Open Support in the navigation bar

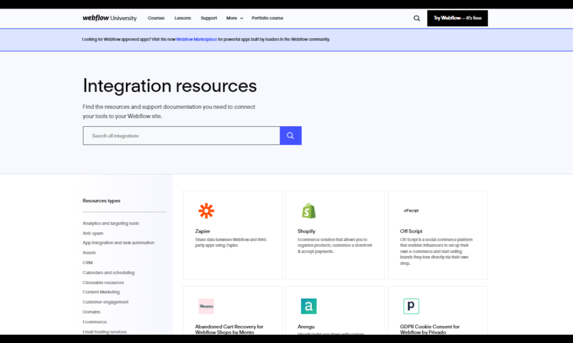click(209, 18)
